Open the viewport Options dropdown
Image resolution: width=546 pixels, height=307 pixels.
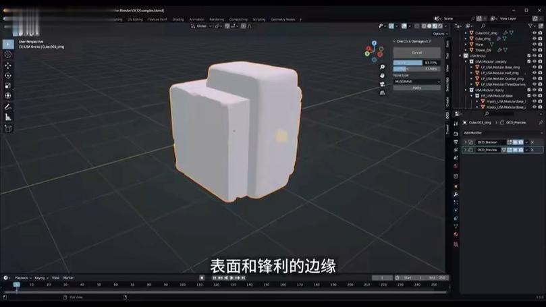440,34
